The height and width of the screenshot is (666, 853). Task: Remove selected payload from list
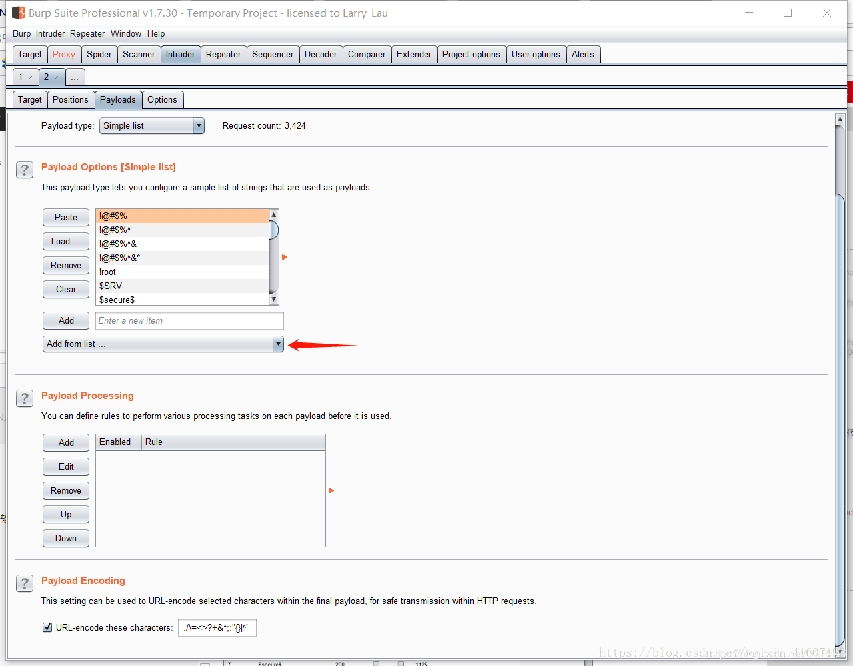point(66,265)
